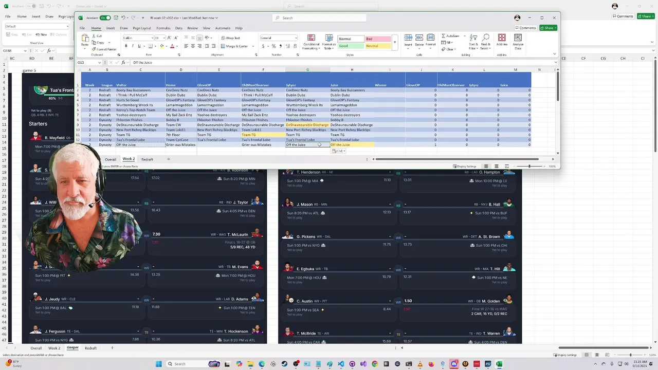
Task: Toggle Bold formatting in front Excel window
Action: tap(126, 46)
